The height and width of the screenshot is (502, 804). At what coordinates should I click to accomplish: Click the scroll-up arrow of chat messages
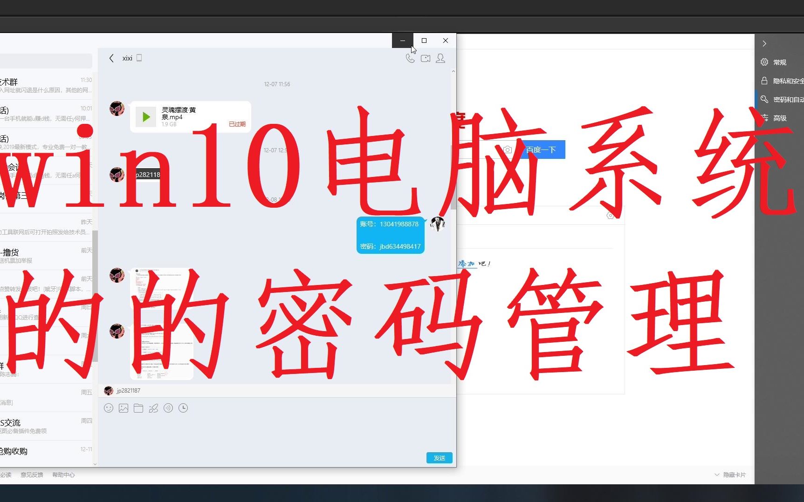click(x=453, y=72)
